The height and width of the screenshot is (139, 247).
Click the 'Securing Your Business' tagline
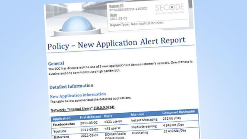[x=170, y=13]
